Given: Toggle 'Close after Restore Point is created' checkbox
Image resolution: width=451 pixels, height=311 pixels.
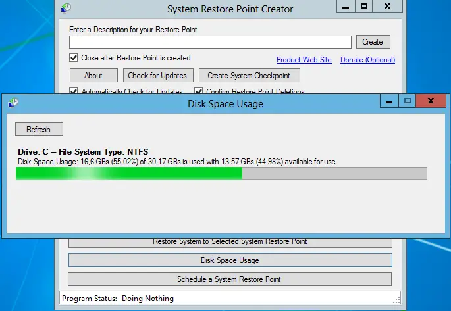Looking at the screenshot, I should coord(74,58).
